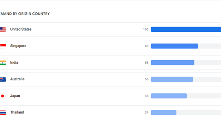Click the Australia flag icon
This screenshot has height=124, width=221.
3,79
